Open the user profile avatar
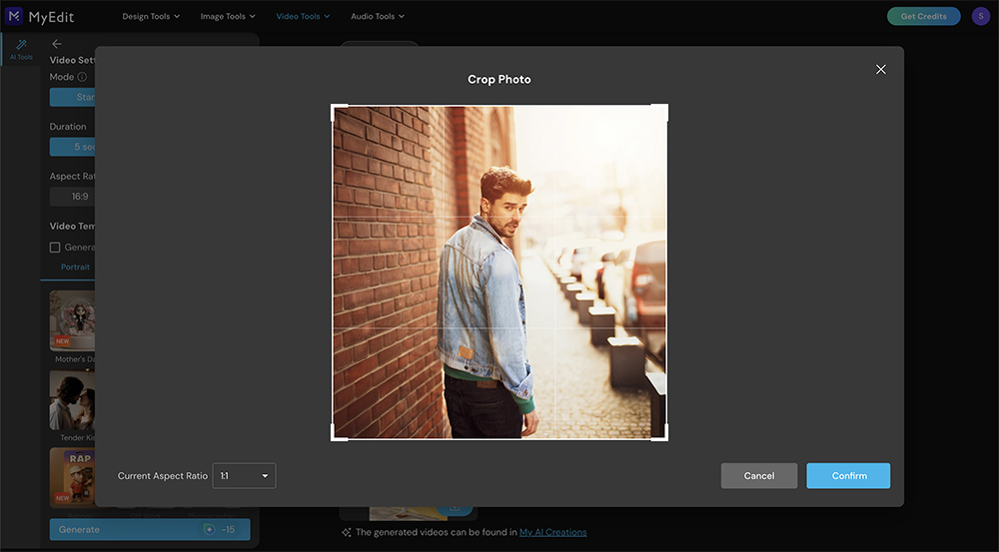The image size is (999, 552). coord(981,17)
